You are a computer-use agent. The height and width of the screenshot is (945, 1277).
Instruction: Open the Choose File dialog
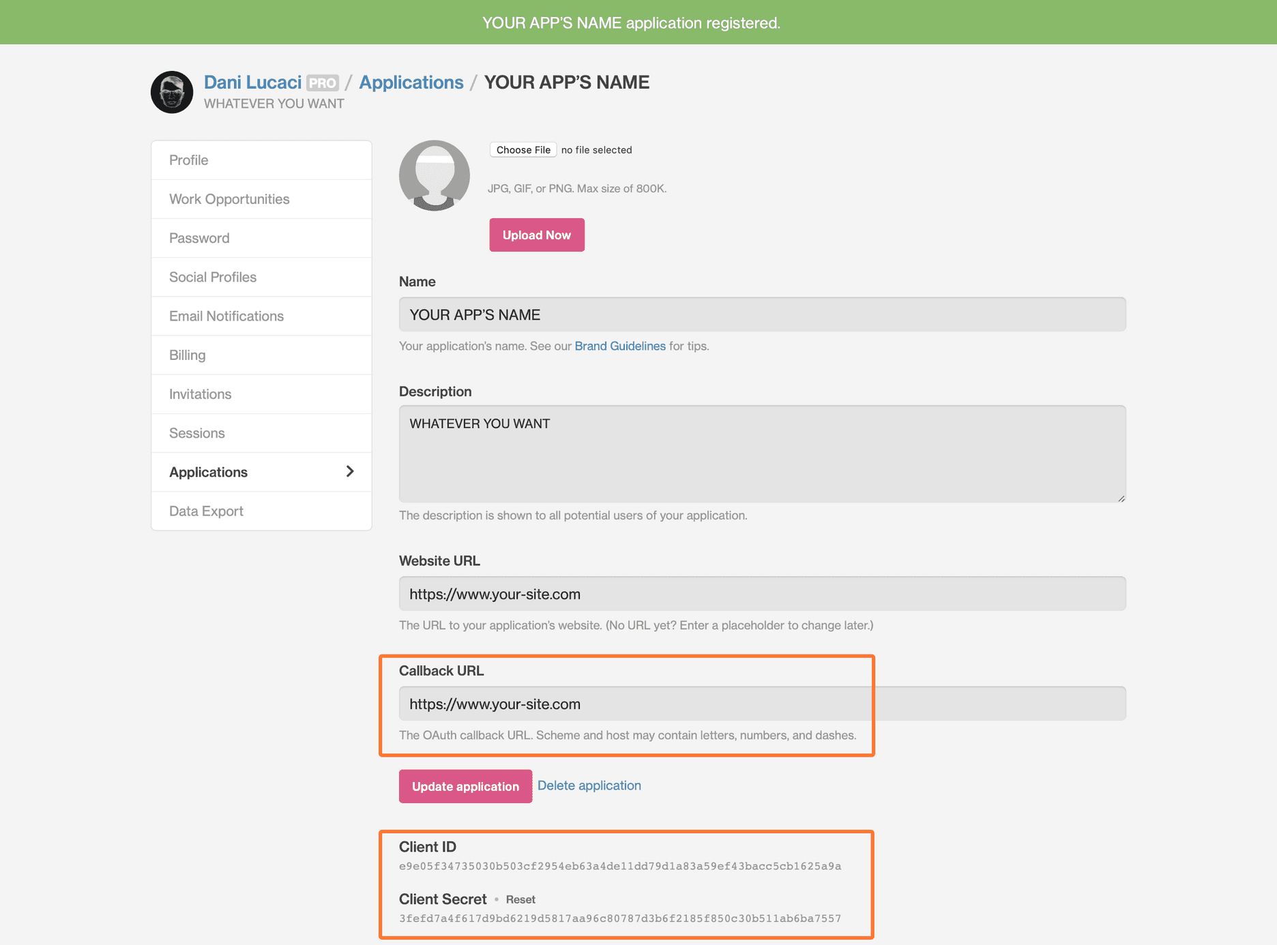point(523,149)
